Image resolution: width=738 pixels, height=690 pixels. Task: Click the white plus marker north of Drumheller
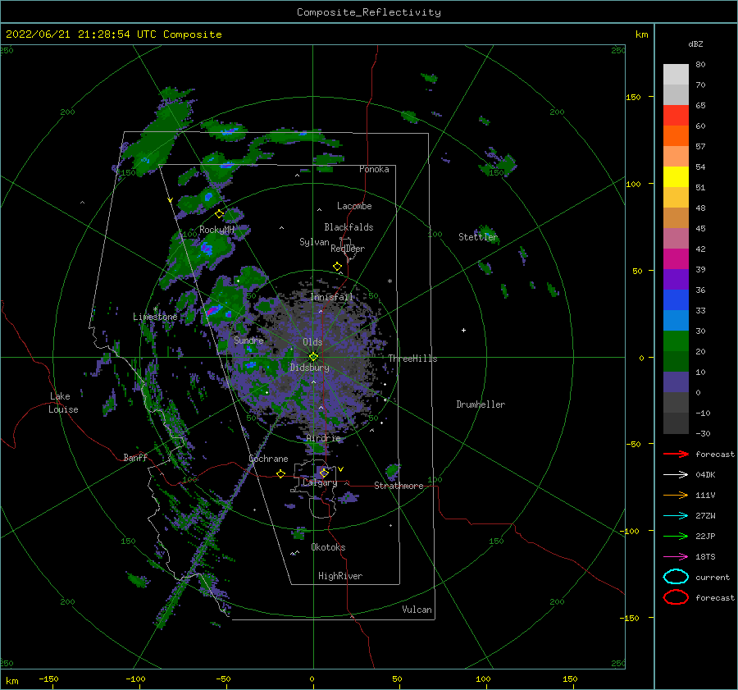[x=463, y=330]
